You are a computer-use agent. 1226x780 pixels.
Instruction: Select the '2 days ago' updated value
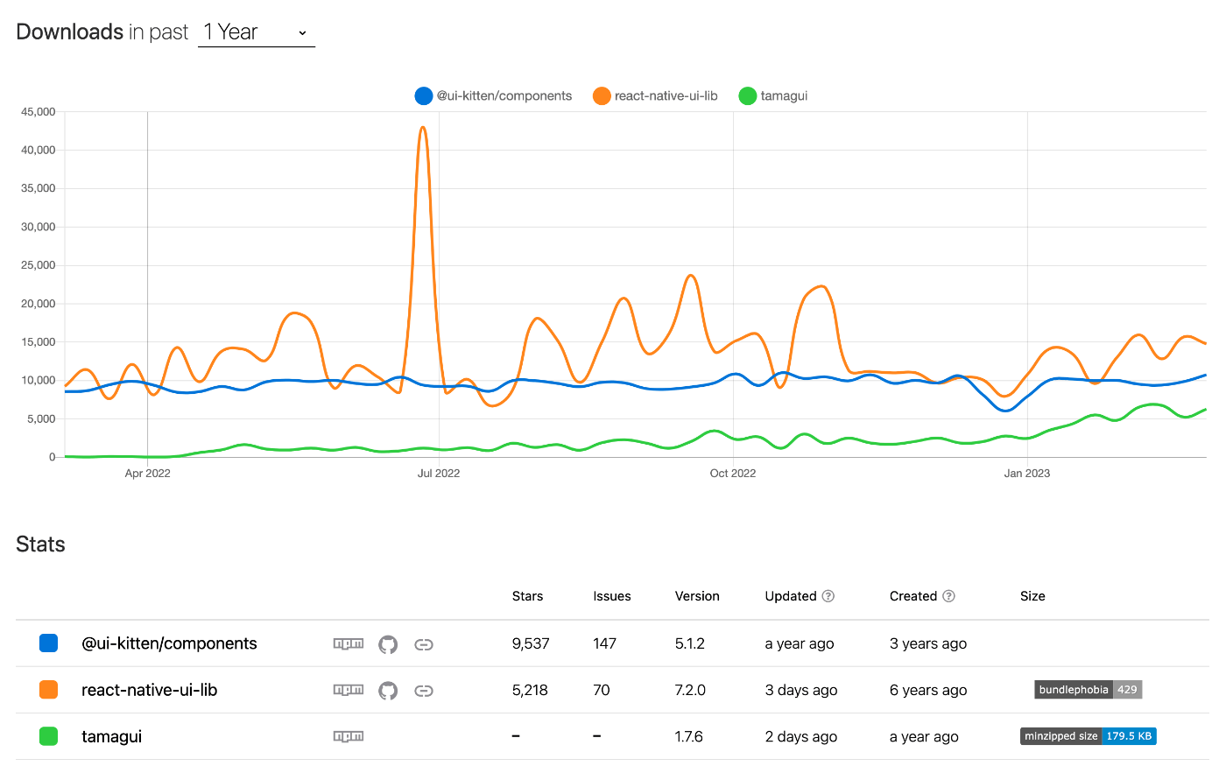(x=801, y=736)
